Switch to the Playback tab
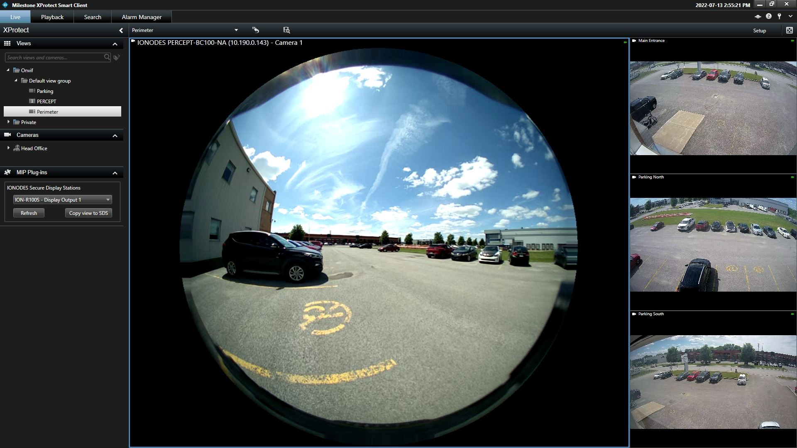The width and height of the screenshot is (797, 448). (52, 17)
